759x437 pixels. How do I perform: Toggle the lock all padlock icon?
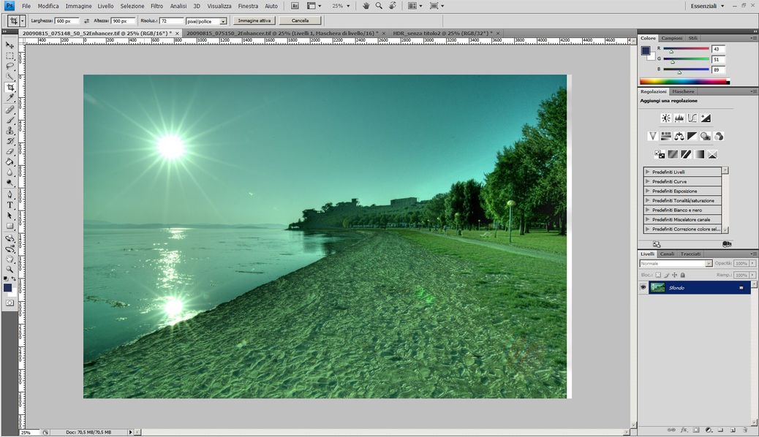tap(682, 275)
